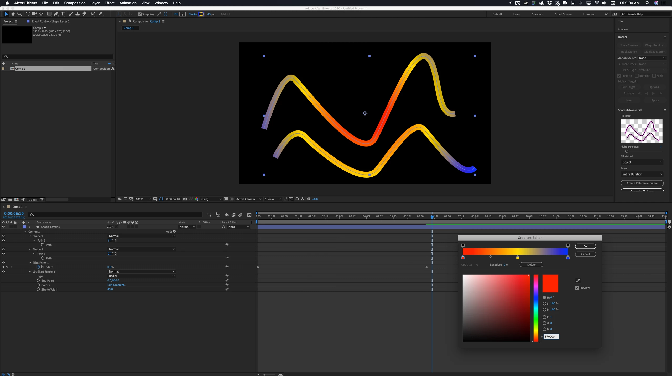672x376 pixels.
Task: Hide Gradient Stroke 1 visibility eye
Action: point(3,272)
